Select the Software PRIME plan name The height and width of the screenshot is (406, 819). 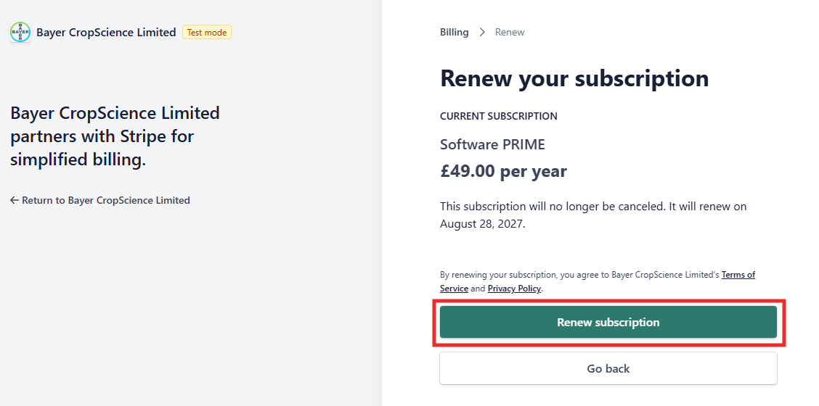(x=492, y=144)
